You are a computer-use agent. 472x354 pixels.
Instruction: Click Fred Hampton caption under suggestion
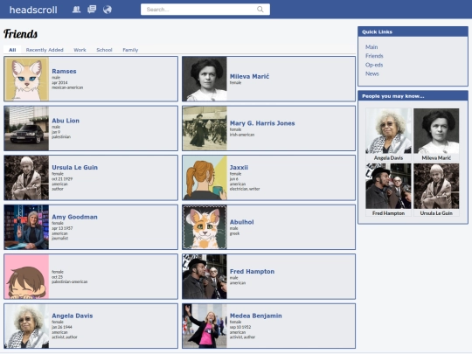[x=388, y=213]
